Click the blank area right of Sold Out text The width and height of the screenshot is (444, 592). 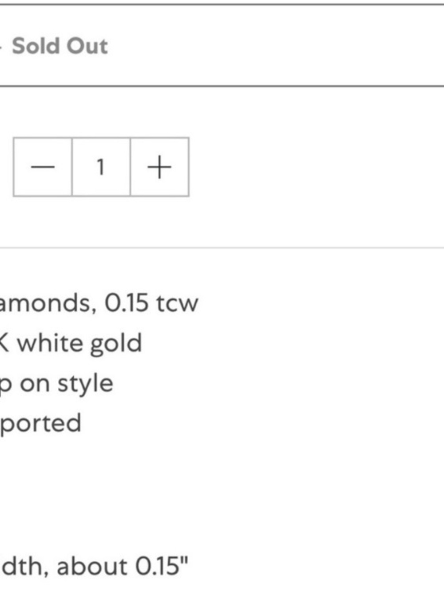[x=275, y=46]
